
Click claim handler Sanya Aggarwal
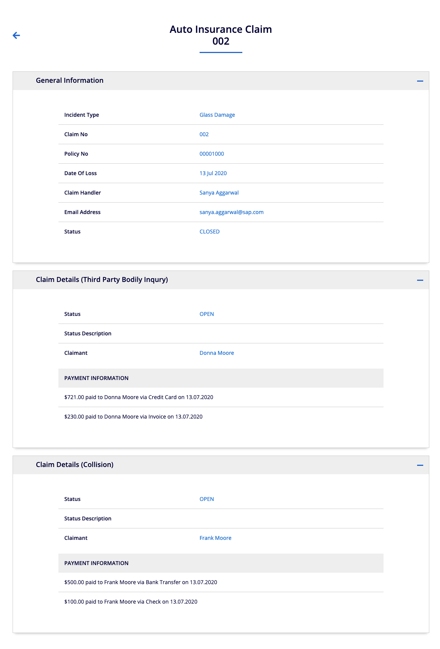tap(219, 193)
